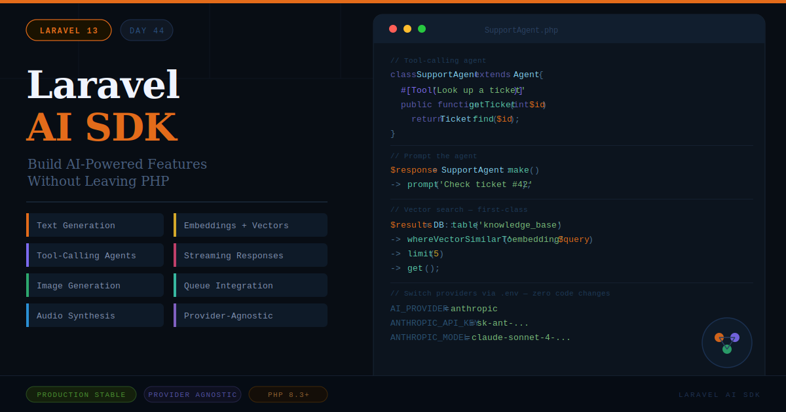The width and height of the screenshot is (786, 412).
Task: Toggle the PHP 8.3+ badge
Action: pos(288,394)
